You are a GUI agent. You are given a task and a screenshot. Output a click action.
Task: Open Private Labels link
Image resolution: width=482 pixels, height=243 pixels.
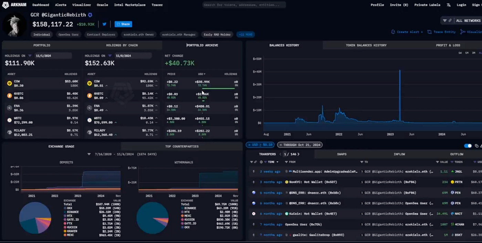[x=427, y=5]
